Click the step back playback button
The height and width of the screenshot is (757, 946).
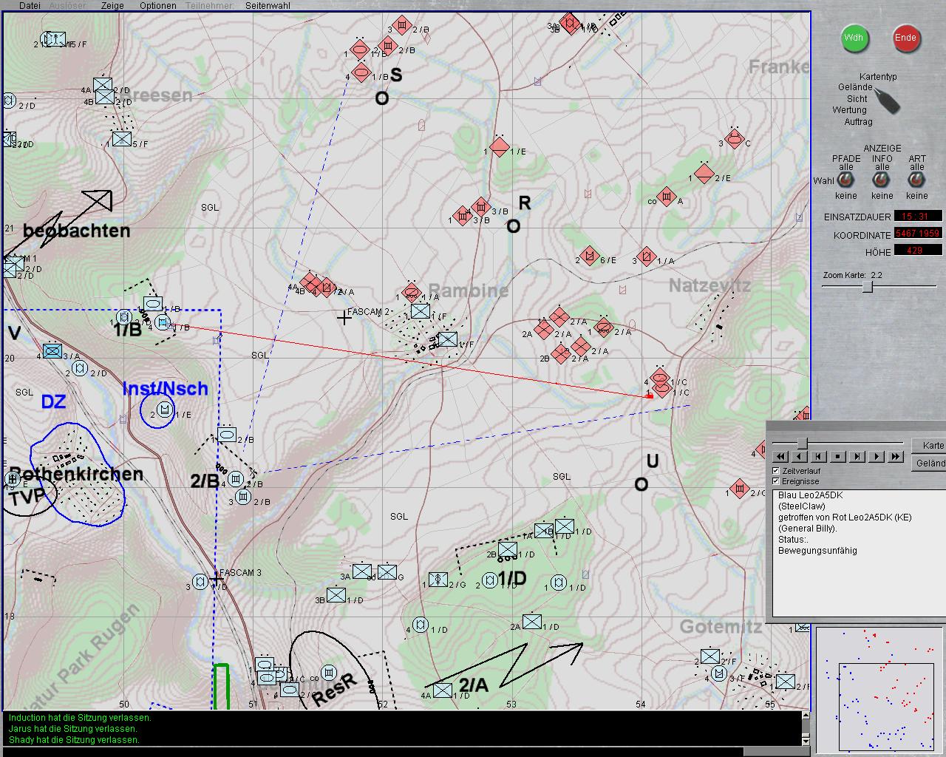pyautogui.click(x=818, y=457)
